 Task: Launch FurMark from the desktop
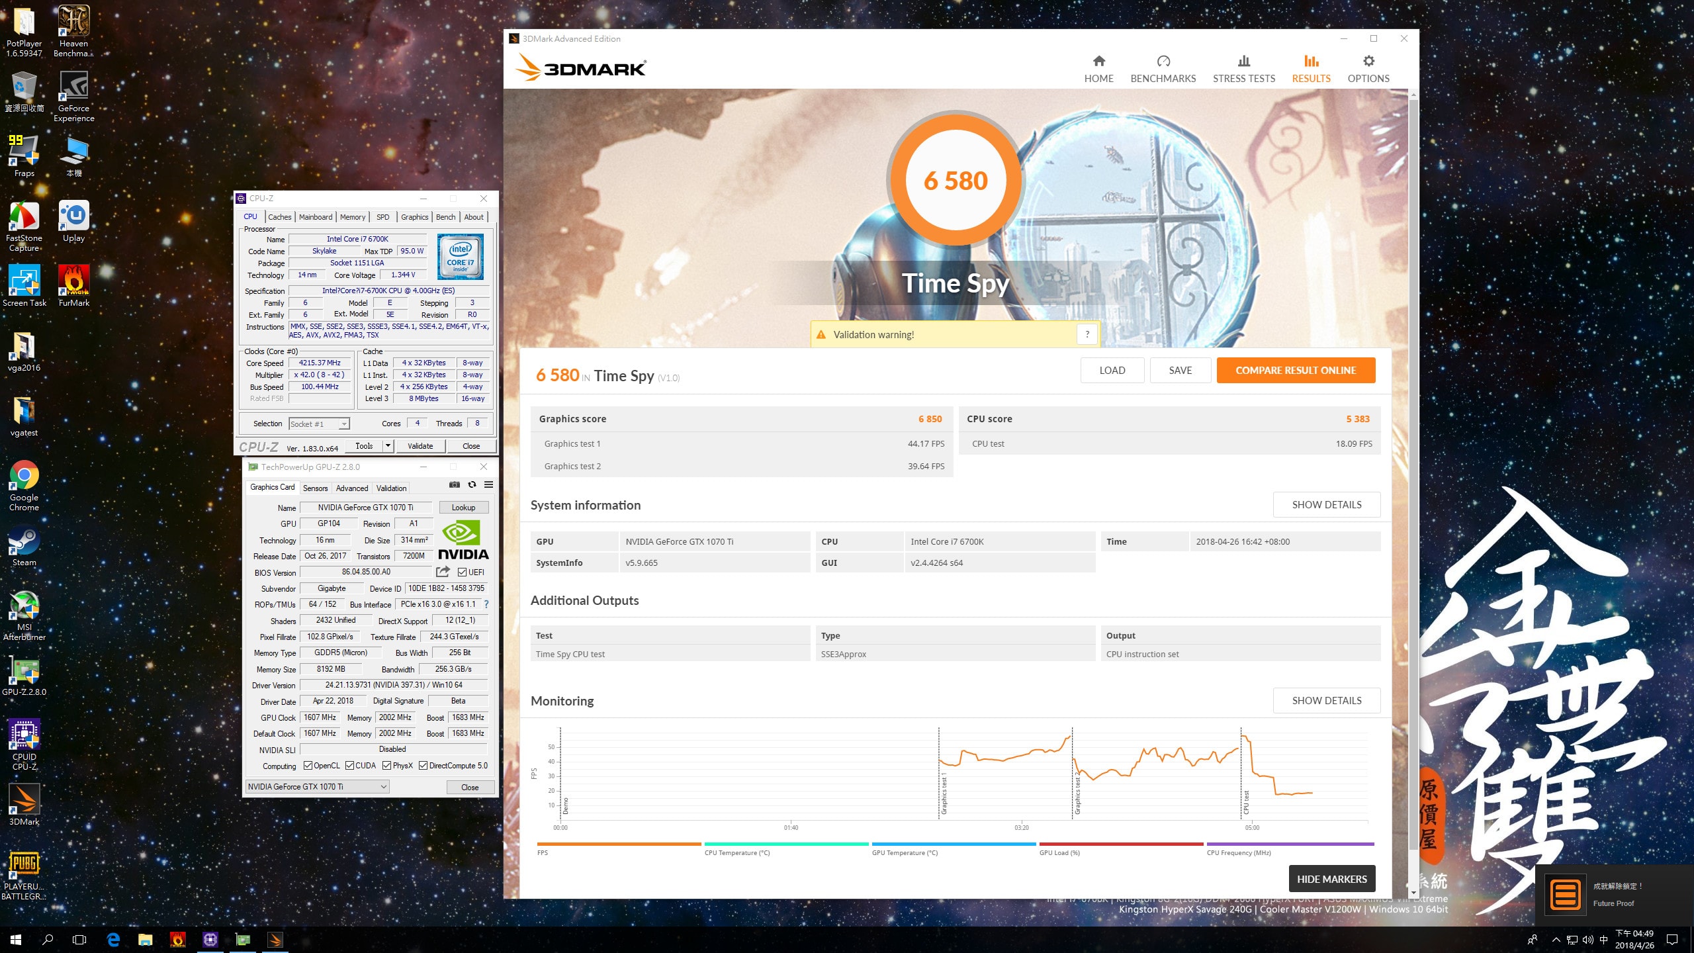73,287
